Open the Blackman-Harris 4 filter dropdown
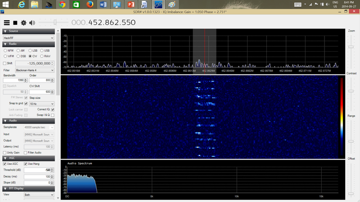The width and height of the screenshot is (360, 202). click(35, 70)
